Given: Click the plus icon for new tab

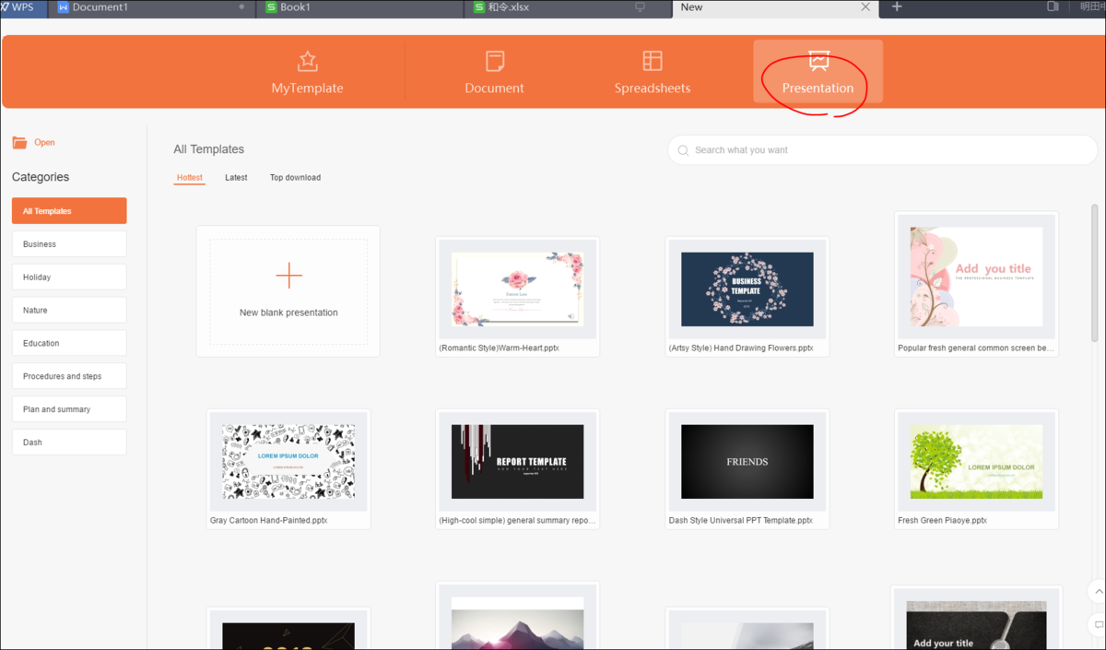Looking at the screenshot, I should (x=896, y=7).
